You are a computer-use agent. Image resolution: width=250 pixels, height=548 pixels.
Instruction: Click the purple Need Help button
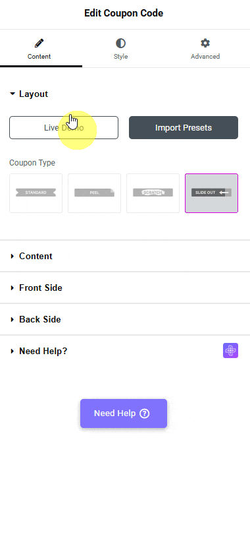(x=124, y=413)
